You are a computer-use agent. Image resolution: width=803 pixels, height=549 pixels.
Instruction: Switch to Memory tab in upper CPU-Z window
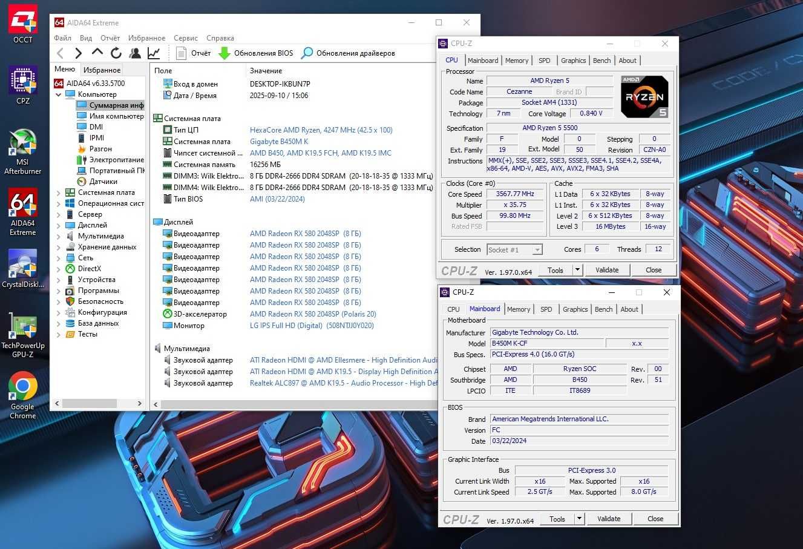pos(517,61)
